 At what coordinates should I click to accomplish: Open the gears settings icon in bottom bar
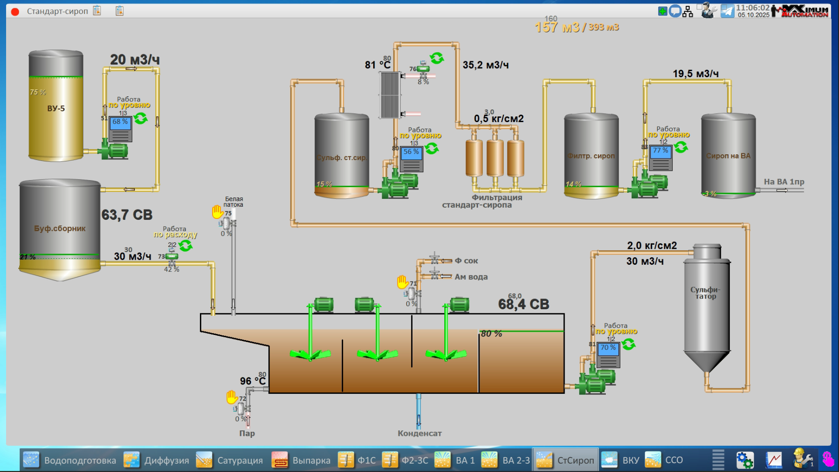pos(744,460)
